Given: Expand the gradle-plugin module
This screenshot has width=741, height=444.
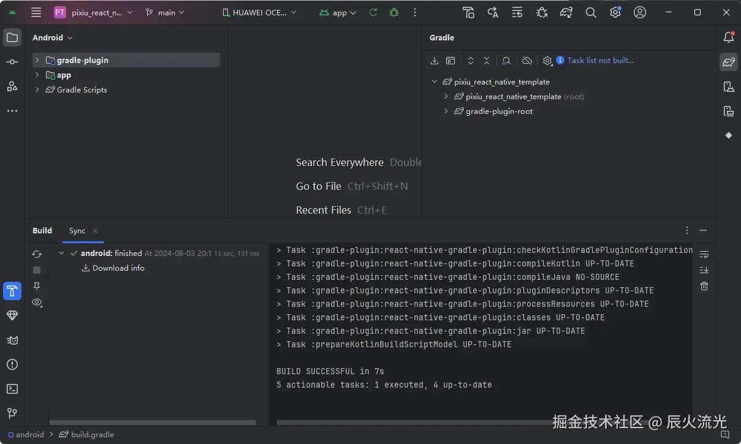Looking at the screenshot, I should [x=37, y=60].
